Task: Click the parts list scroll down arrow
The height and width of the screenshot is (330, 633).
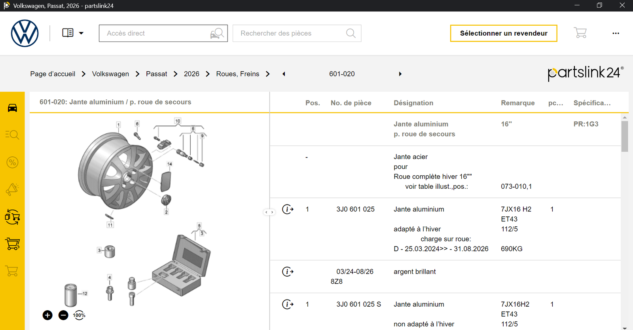Action: point(625,328)
